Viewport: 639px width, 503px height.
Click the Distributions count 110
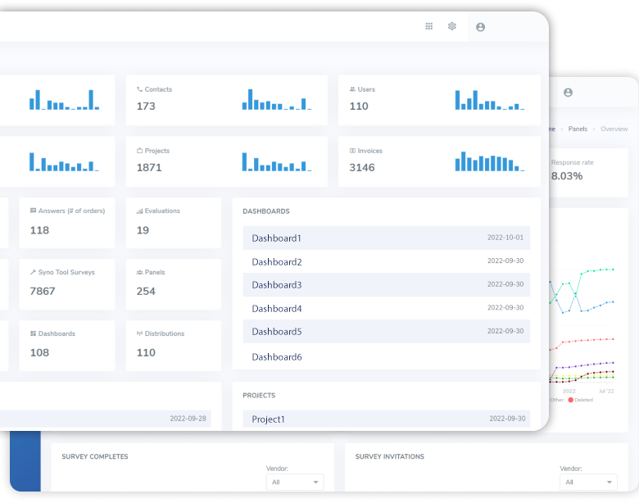click(x=146, y=352)
